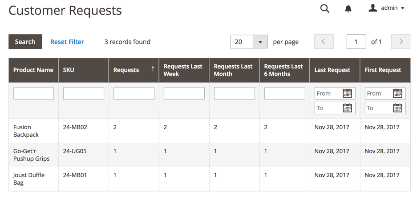Click the SKU filter input box
Screen dimensions: 417x207
point(84,93)
